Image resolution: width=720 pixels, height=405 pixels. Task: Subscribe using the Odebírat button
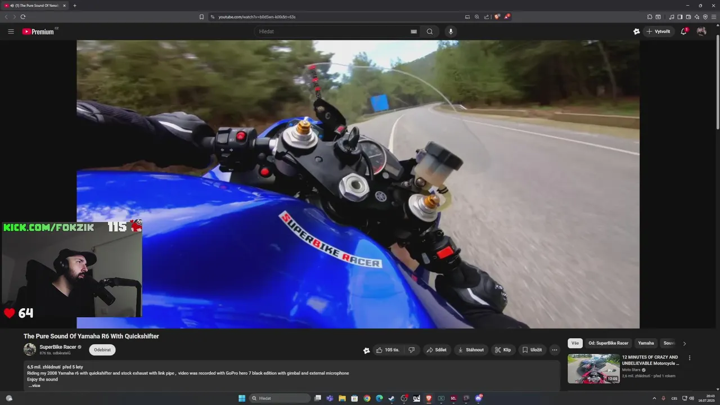[x=102, y=350]
